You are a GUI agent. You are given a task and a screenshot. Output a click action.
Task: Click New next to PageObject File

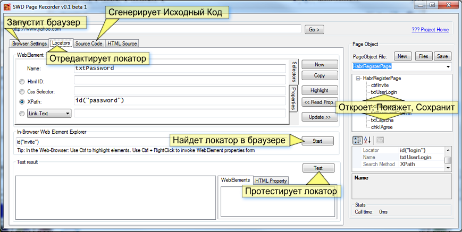click(x=402, y=56)
